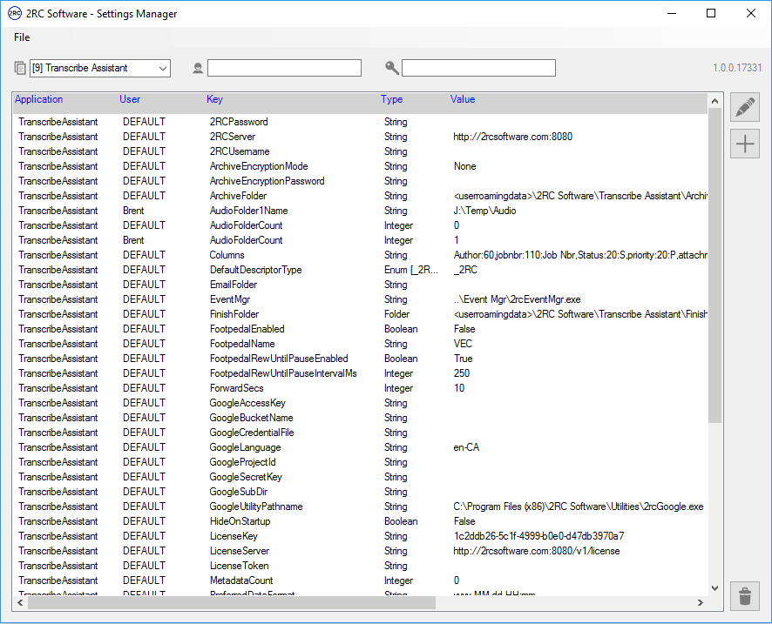Select the GoogleSubDir row
The image size is (772, 624).
tap(360, 492)
